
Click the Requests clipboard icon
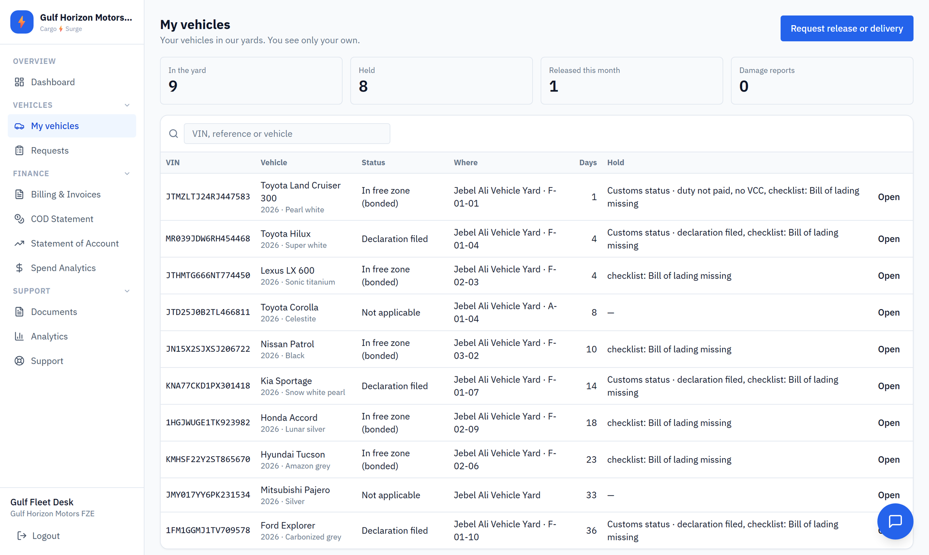click(x=19, y=150)
